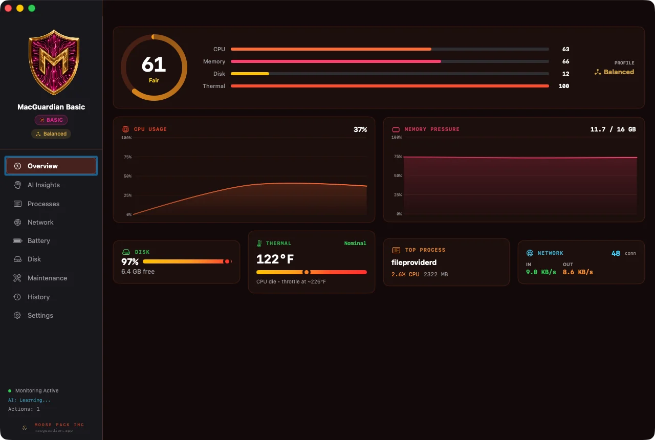Click the '11.7 / 16 GB' memory value

[x=613, y=129]
